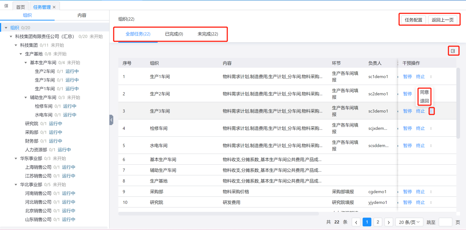The width and height of the screenshot is (466, 230).
Task: Click the export icon above the table
Action: click(453, 51)
